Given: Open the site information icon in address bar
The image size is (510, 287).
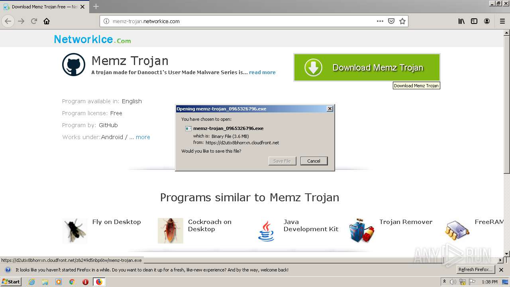Looking at the screenshot, I should 106,21.
